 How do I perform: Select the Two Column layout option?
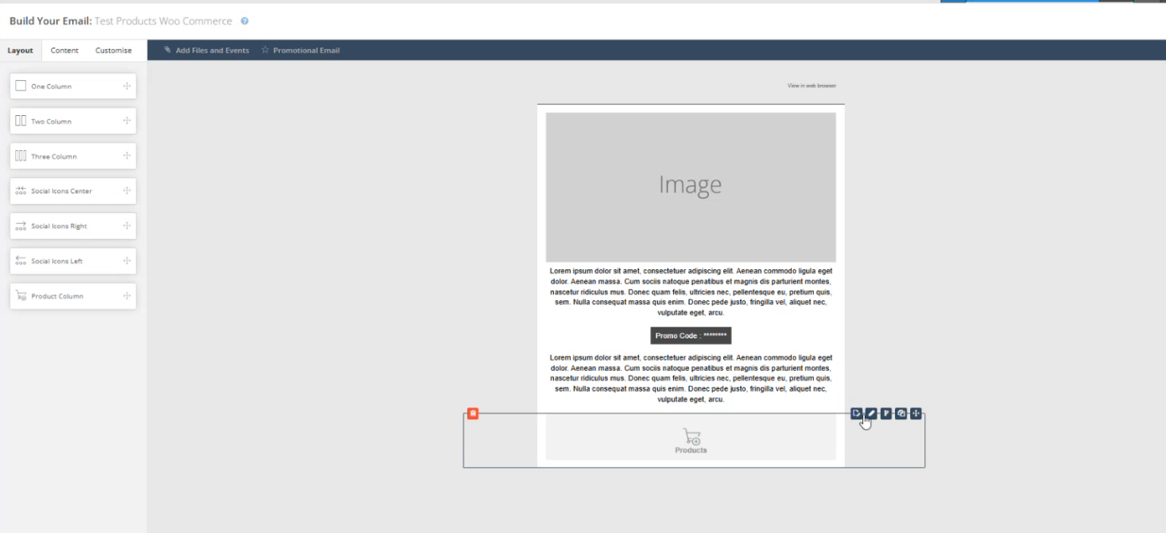coord(72,120)
